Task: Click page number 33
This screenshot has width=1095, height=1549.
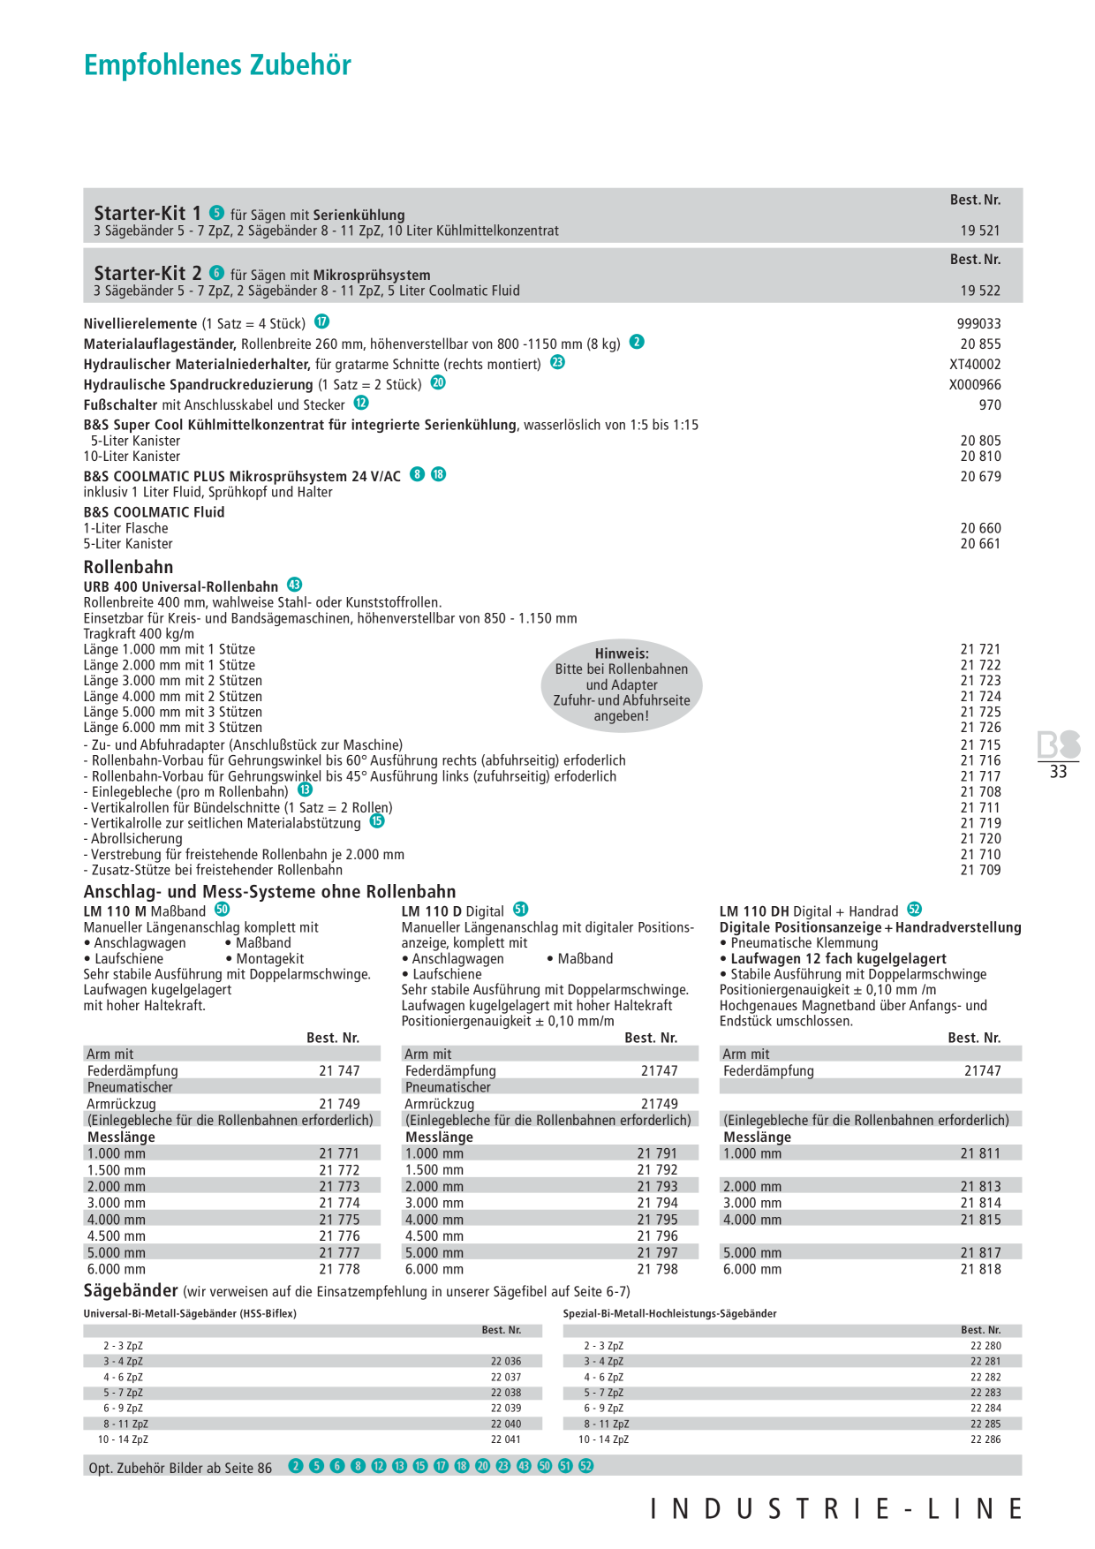Action: (1059, 772)
